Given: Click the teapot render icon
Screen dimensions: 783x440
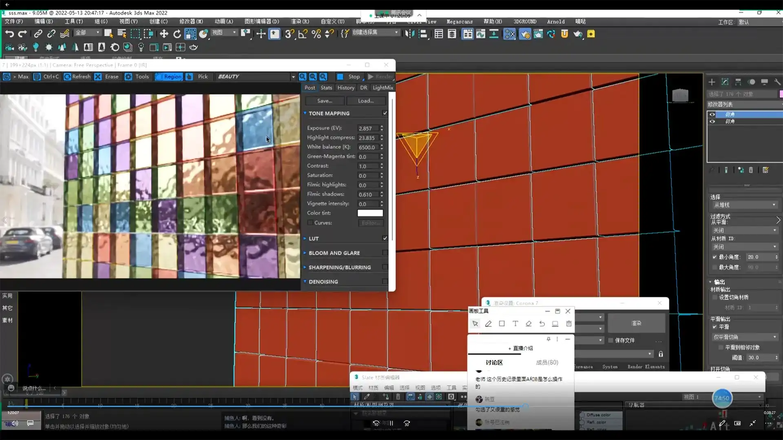Looking at the screenshot, I should (577, 34).
